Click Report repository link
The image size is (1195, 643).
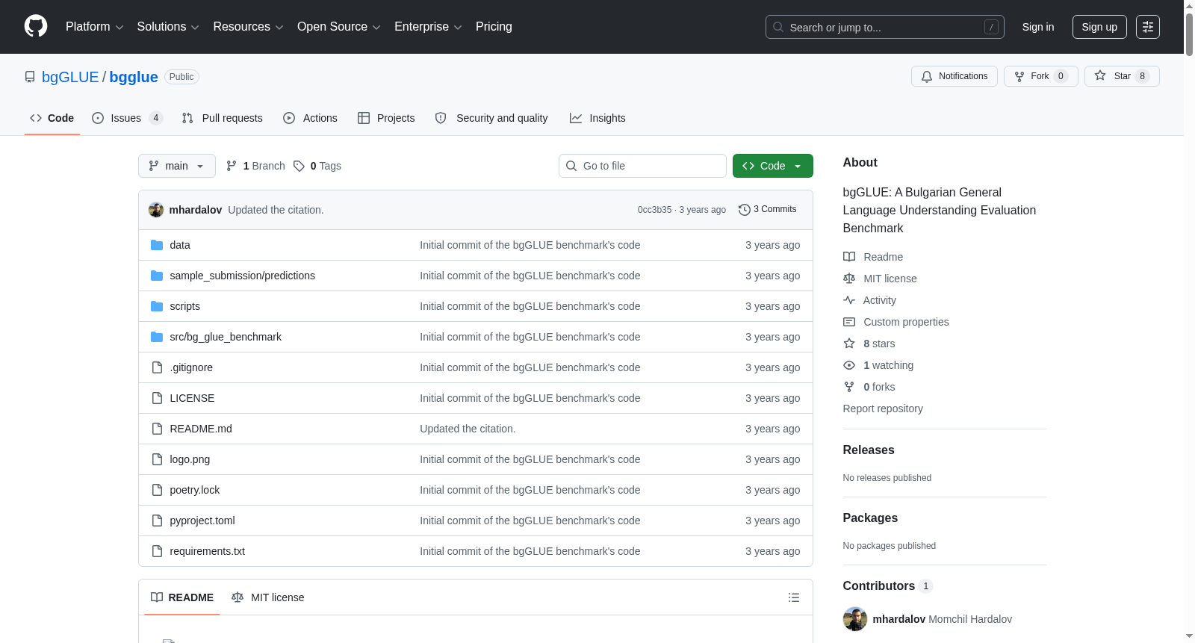point(883,409)
